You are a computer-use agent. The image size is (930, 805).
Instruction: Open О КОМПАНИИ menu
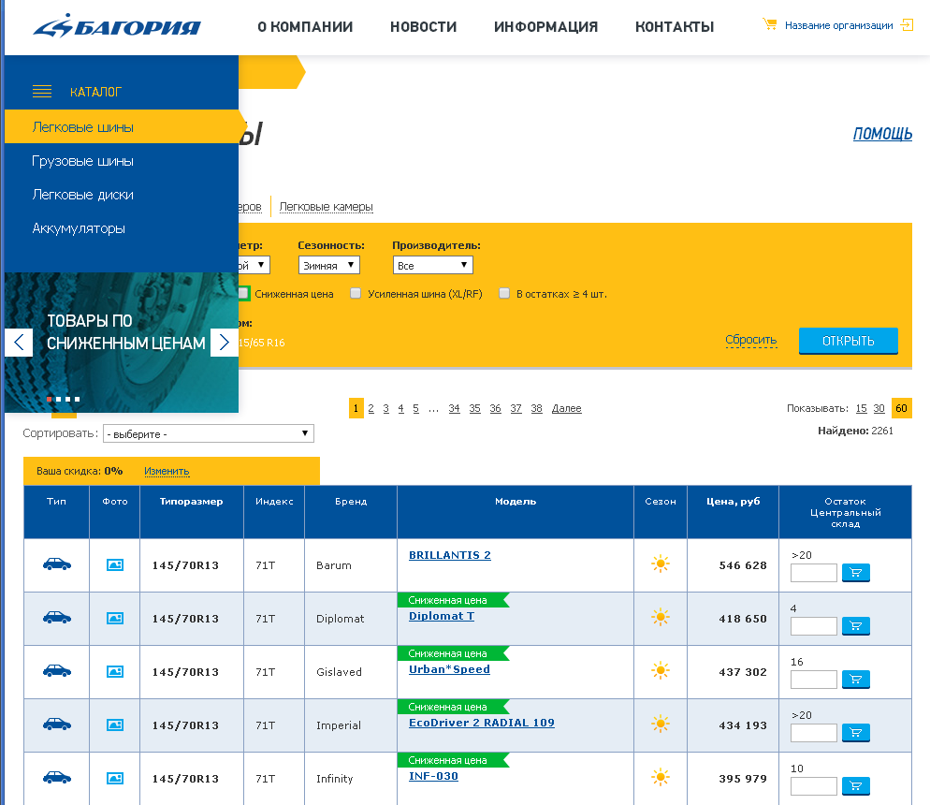(305, 27)
